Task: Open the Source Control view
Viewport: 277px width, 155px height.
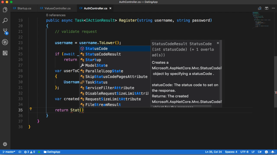Action: pos(5,31)
